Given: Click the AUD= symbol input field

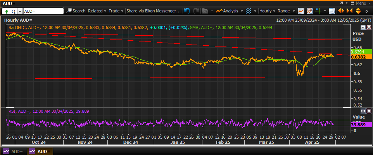Looking at the screenshot, I should coord(43,11).
